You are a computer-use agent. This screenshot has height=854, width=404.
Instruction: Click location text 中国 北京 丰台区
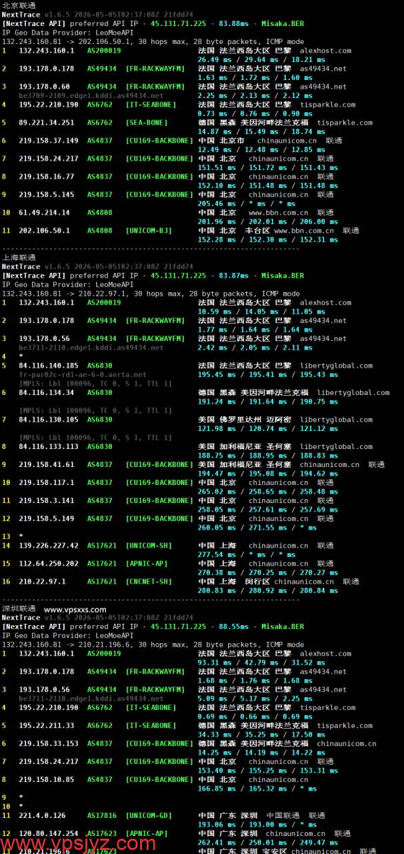[x=234, y=231]
